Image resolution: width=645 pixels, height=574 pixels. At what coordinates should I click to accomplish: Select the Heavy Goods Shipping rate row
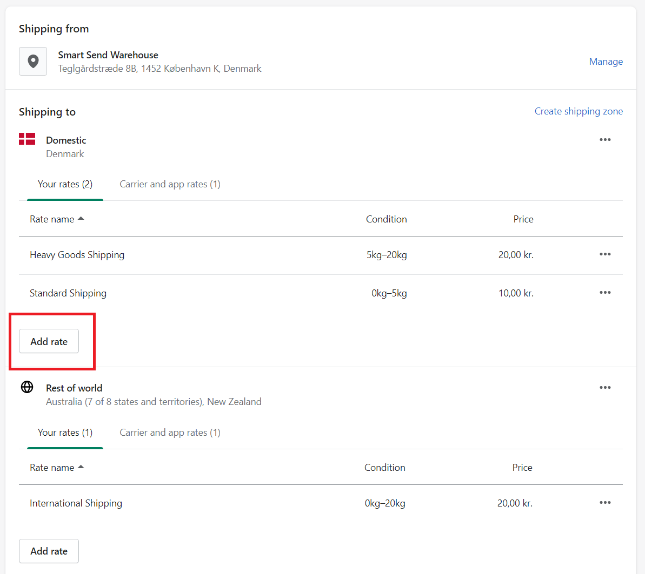(x=77, y=254)
